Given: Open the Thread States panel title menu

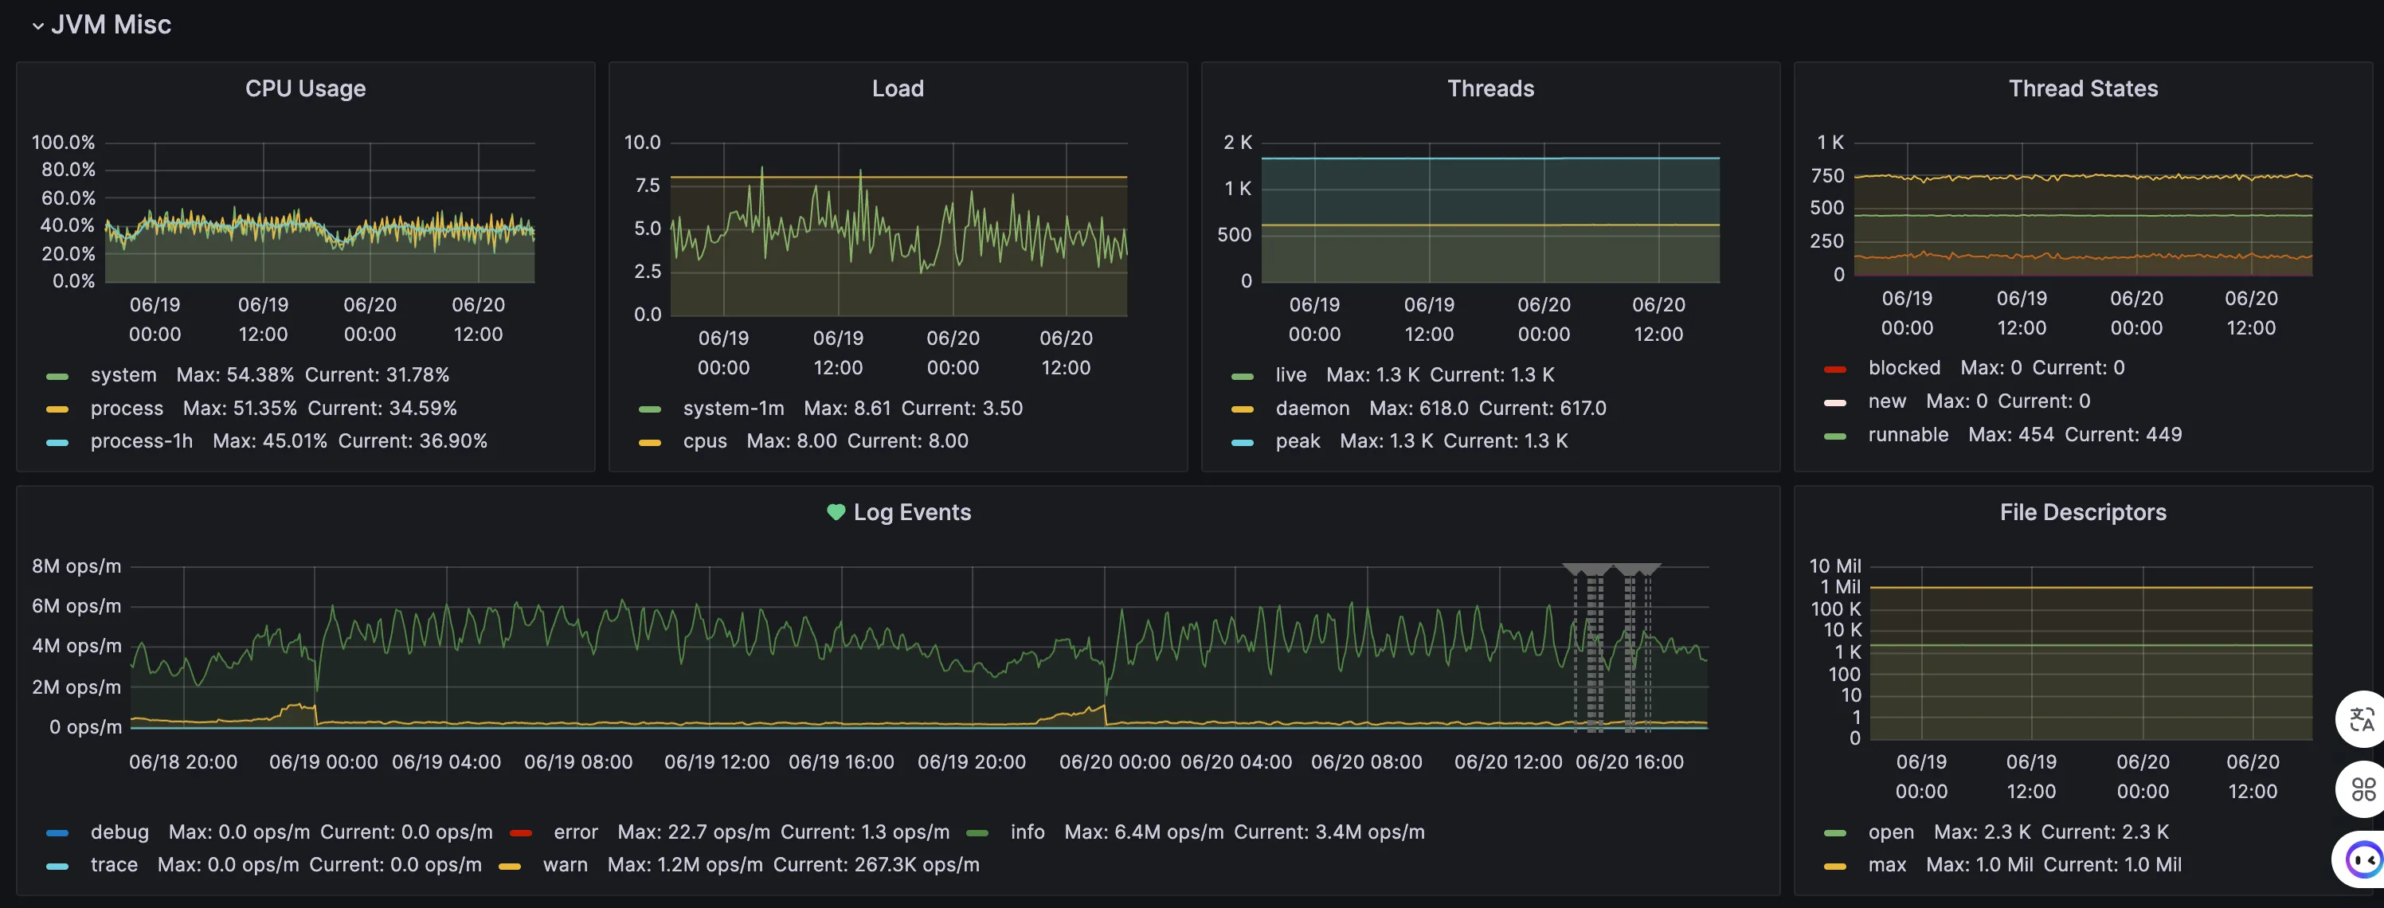Looking at the screenshot, I should coord(2083,89).
